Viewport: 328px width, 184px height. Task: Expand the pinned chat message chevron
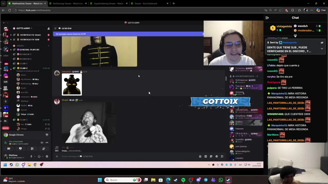click(x=322, y=49)
